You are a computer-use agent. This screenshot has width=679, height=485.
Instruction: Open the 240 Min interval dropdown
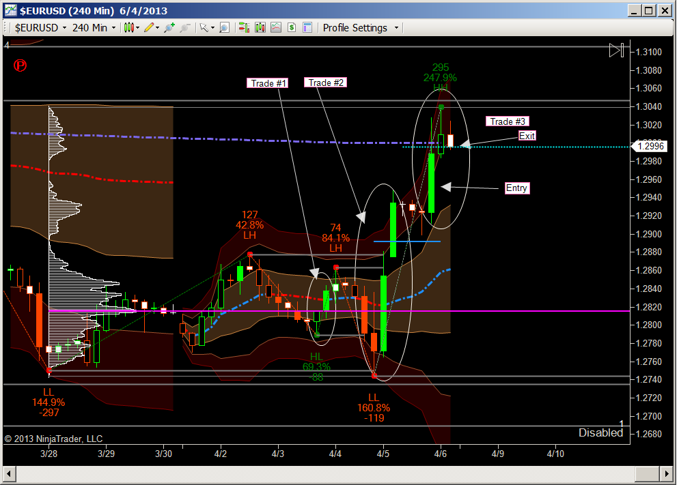coord(94,28)
